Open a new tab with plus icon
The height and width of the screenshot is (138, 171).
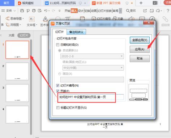click(x=141, y=3)
